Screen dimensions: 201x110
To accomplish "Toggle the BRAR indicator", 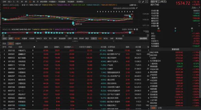I will click(x=81, y=38).
